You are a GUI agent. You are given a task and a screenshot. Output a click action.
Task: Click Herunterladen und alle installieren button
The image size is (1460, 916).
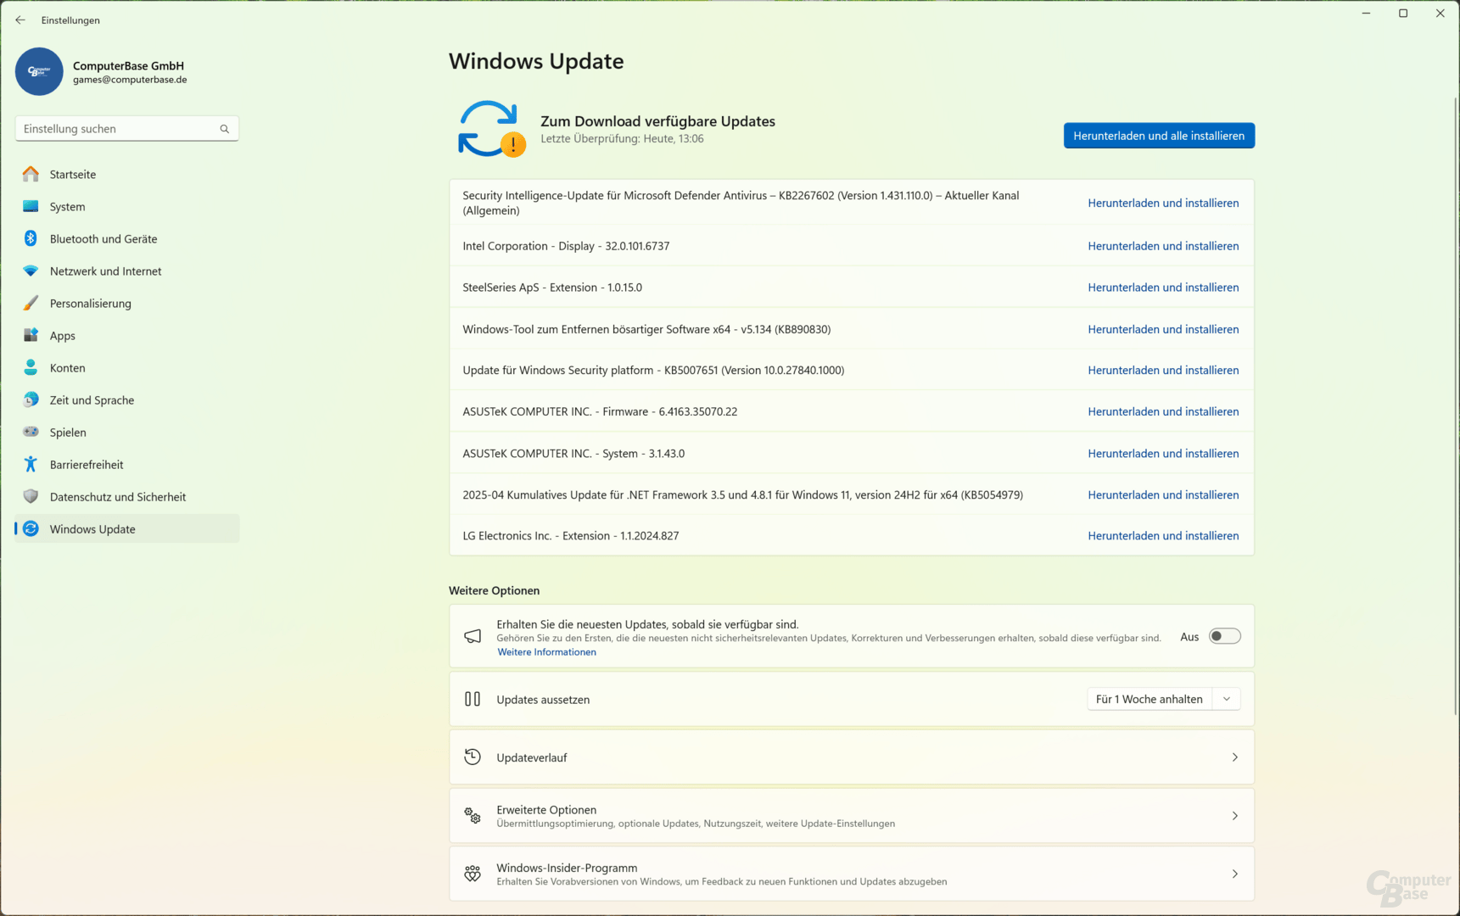(x=1159, y=136)
